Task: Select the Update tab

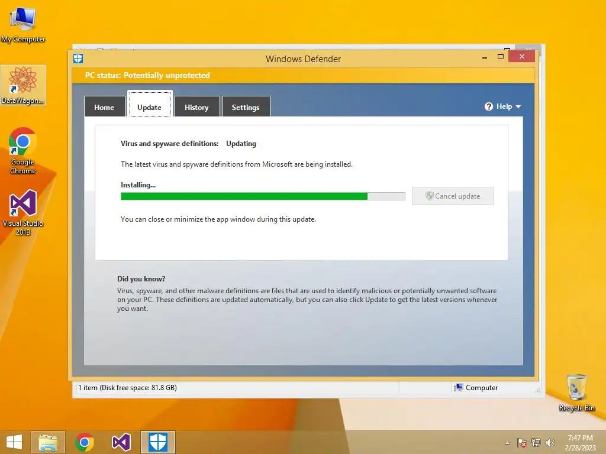Action: [150, 105]
